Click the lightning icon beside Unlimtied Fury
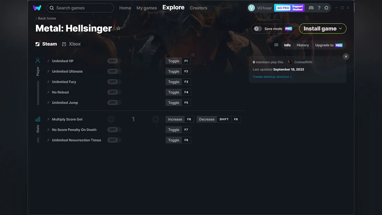 click(x=48, y=82)
